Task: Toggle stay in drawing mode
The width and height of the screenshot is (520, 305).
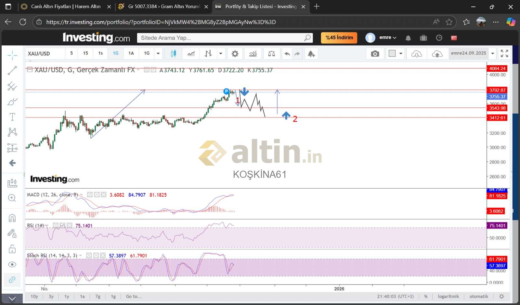Action: (12, 233)
